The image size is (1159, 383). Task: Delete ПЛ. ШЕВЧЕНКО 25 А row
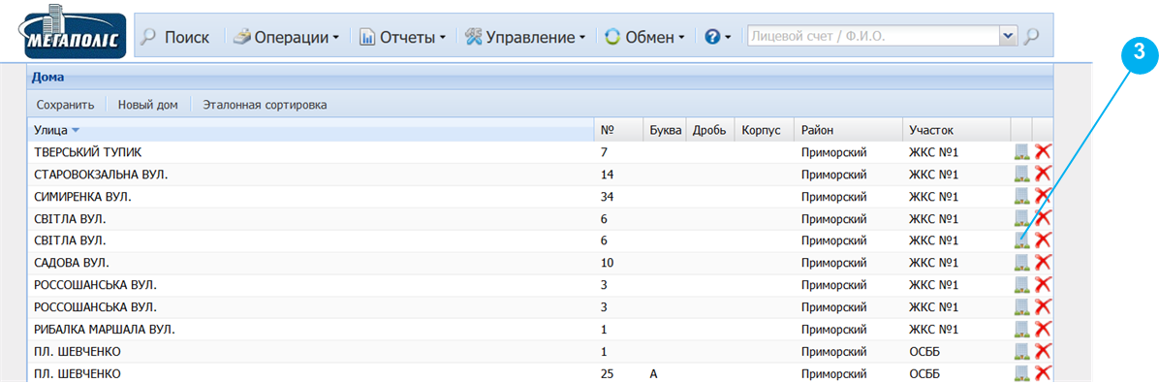1043,373
